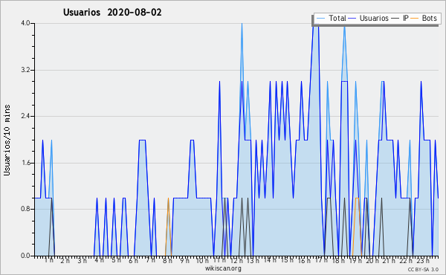Click the '16 h' x-axis label
The image size is (446, 275).
coord(304,260)
